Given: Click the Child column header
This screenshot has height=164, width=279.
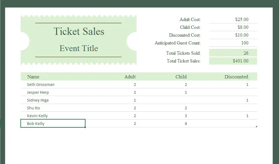Looking at the screenshot, I should coord(181,77).
